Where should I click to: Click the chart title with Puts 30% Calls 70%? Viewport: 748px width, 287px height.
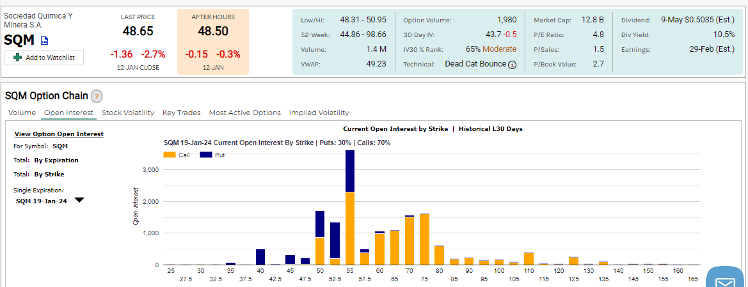(x=277, y=143)
